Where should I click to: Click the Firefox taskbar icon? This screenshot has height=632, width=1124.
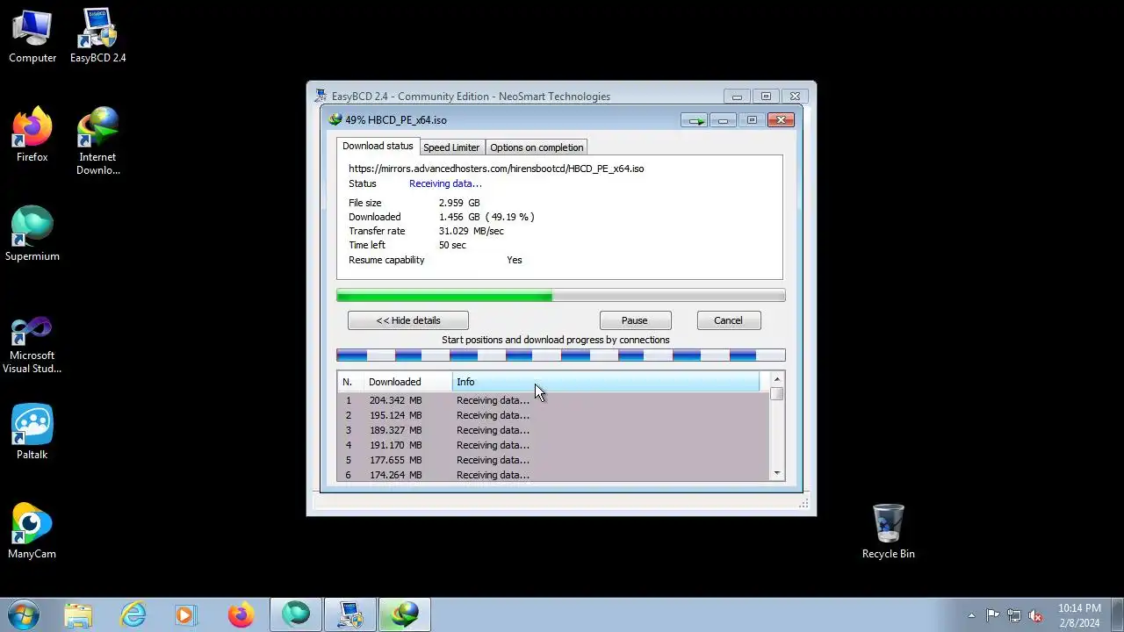click(241, 614)
